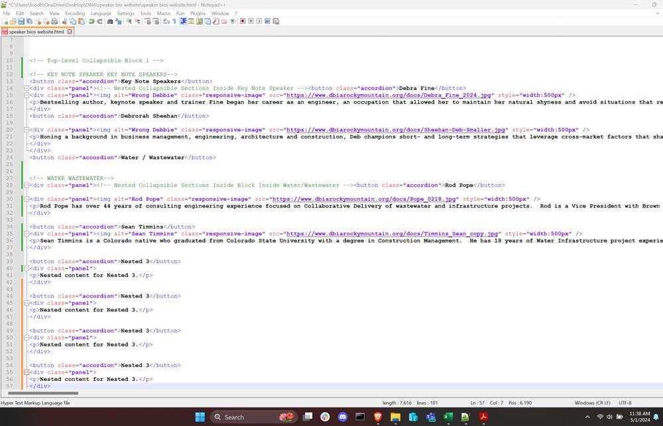Toggle the Word wrap toolbar button
The image size is (663, 426).
[x=166, y=21]
